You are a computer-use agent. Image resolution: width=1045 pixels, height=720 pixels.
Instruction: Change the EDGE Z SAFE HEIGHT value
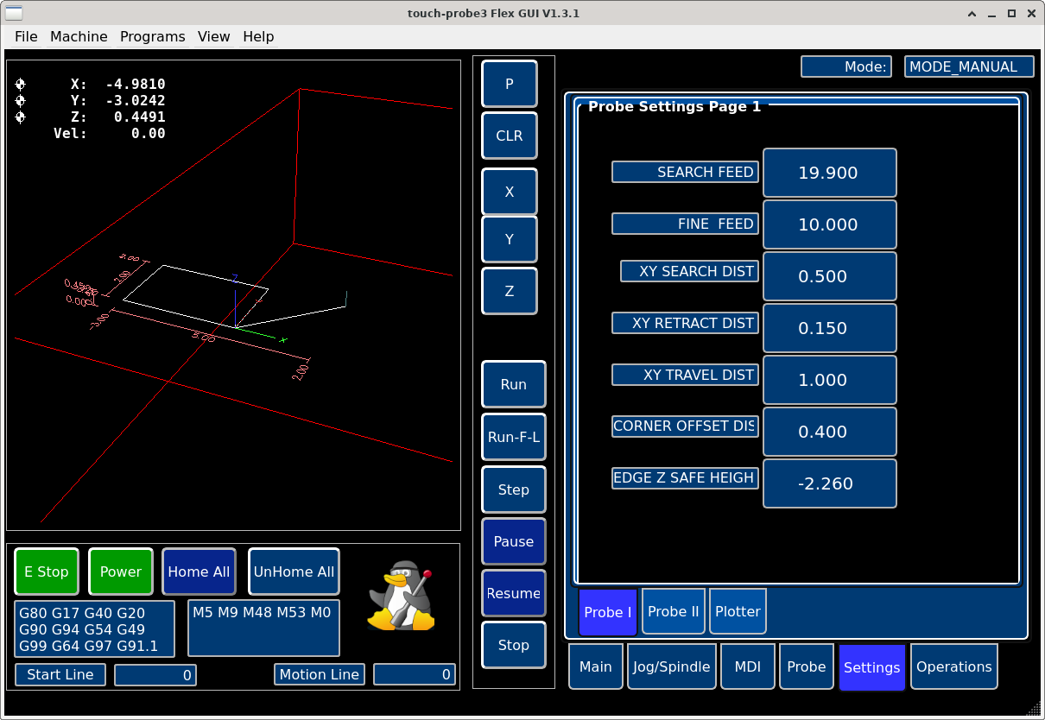[828, 483]
